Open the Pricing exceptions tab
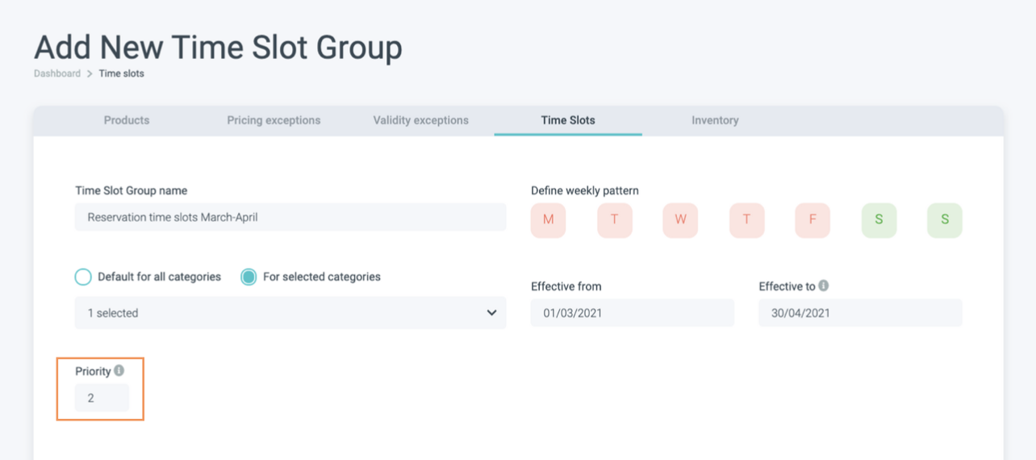Image resolution: width=1036 pixels, height=460 pixels. [274, 120]
